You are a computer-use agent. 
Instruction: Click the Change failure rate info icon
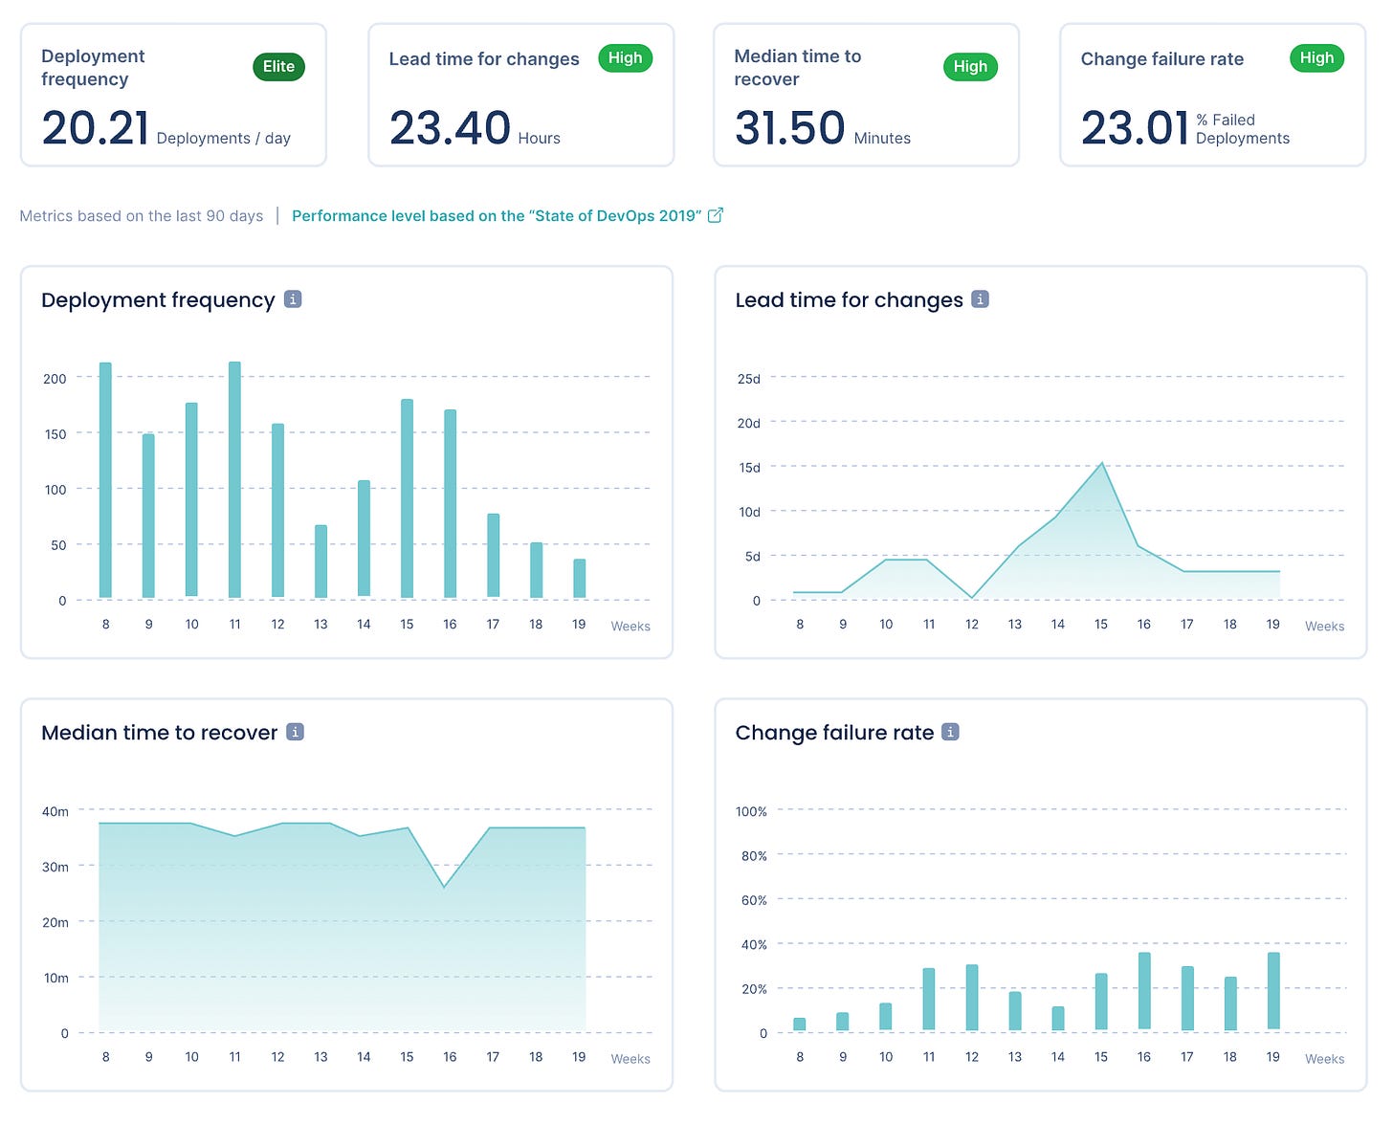(x=949, y=732)
